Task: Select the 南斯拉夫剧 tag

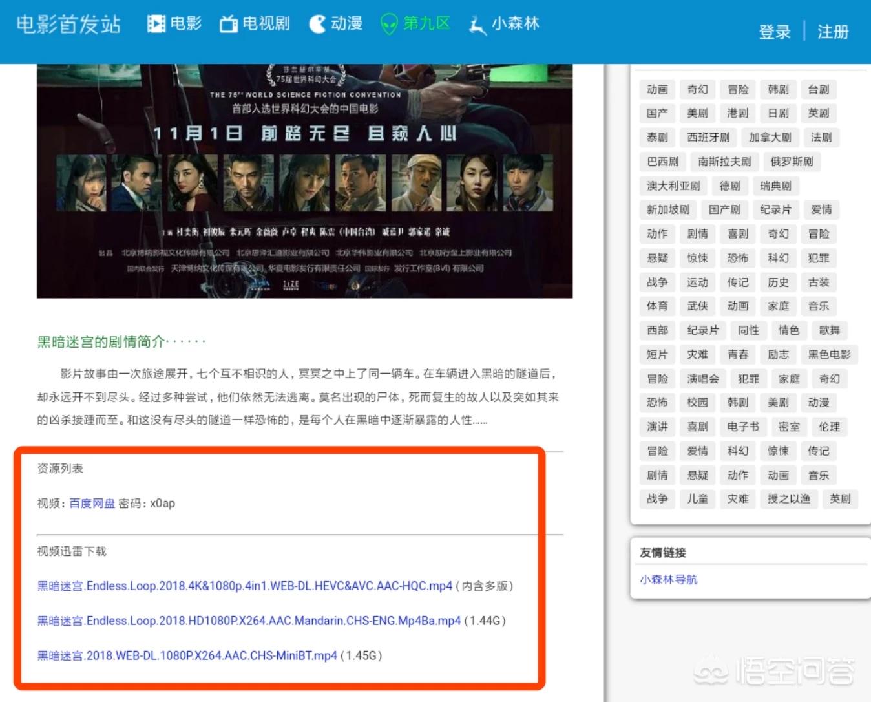Action: (724, 162)
